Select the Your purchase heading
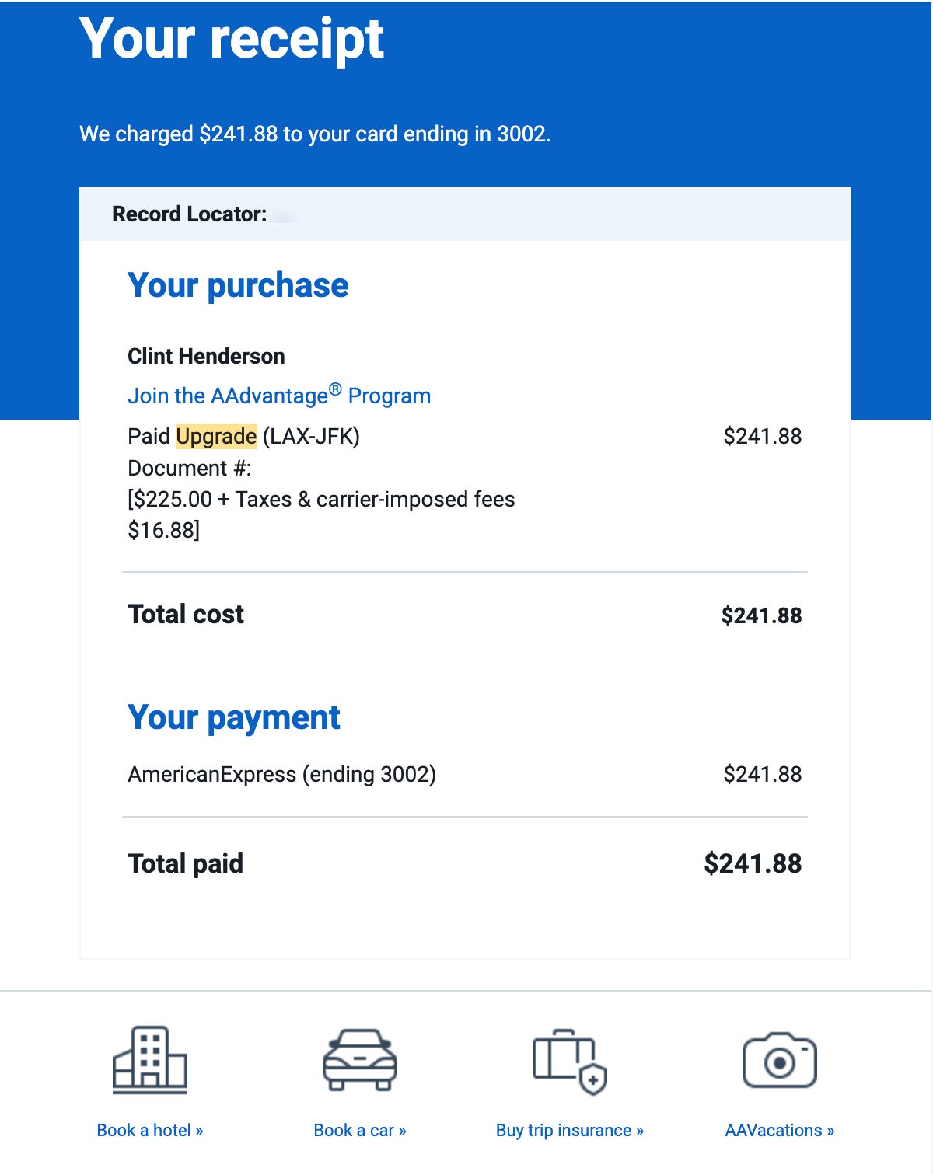Screen dimensions: 933x1175 tap(238, 285)
